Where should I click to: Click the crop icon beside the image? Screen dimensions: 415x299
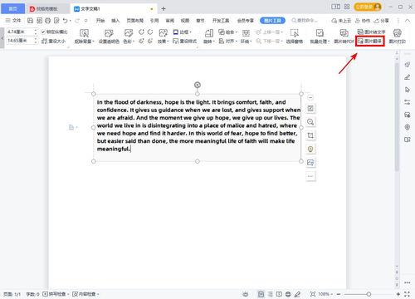pyautogui.click(x=310, y=135)
